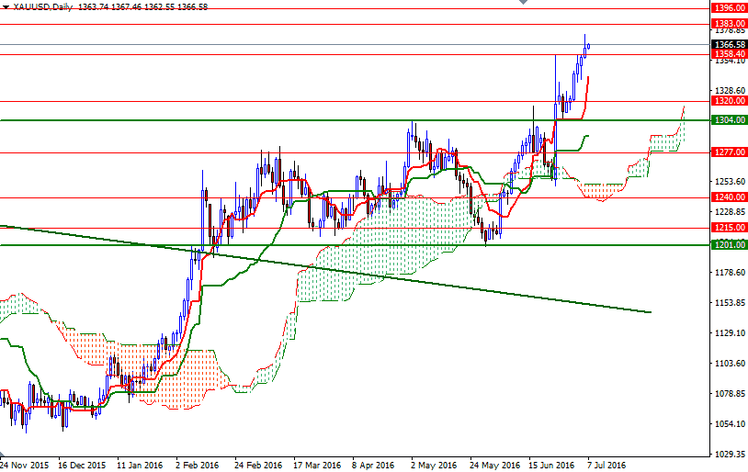This screenshot has width=748, height=472.
Task: Click the current price 1366.58 black label
Action: point(729,44)
